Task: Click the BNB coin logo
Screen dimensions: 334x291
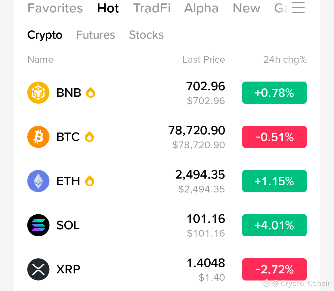Action: (x=38, y=93)
